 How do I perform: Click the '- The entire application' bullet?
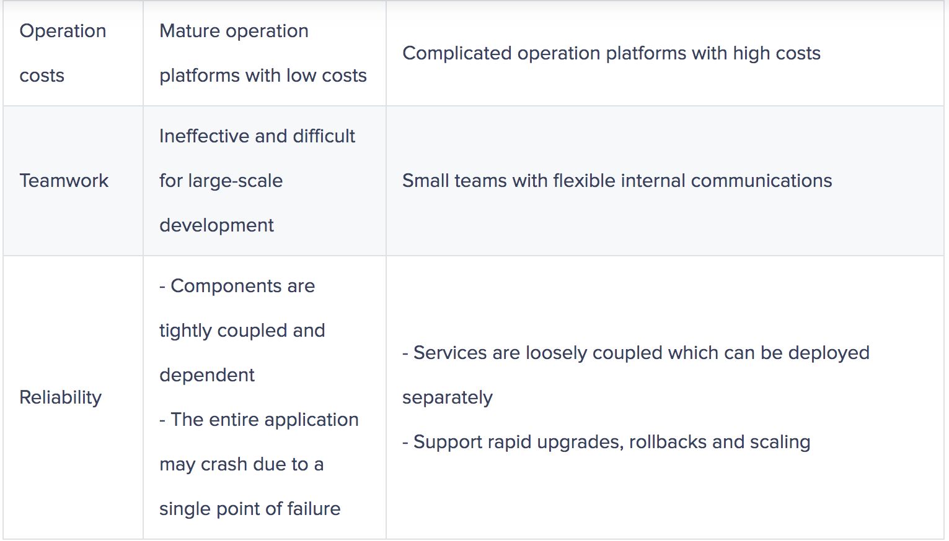(258, 420)
